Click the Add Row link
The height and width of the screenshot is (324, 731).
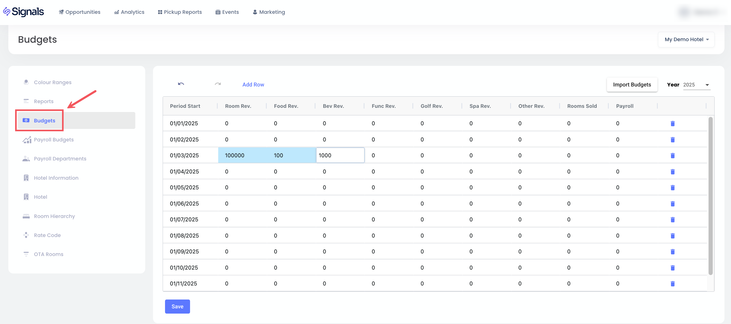tap(253, 84)
